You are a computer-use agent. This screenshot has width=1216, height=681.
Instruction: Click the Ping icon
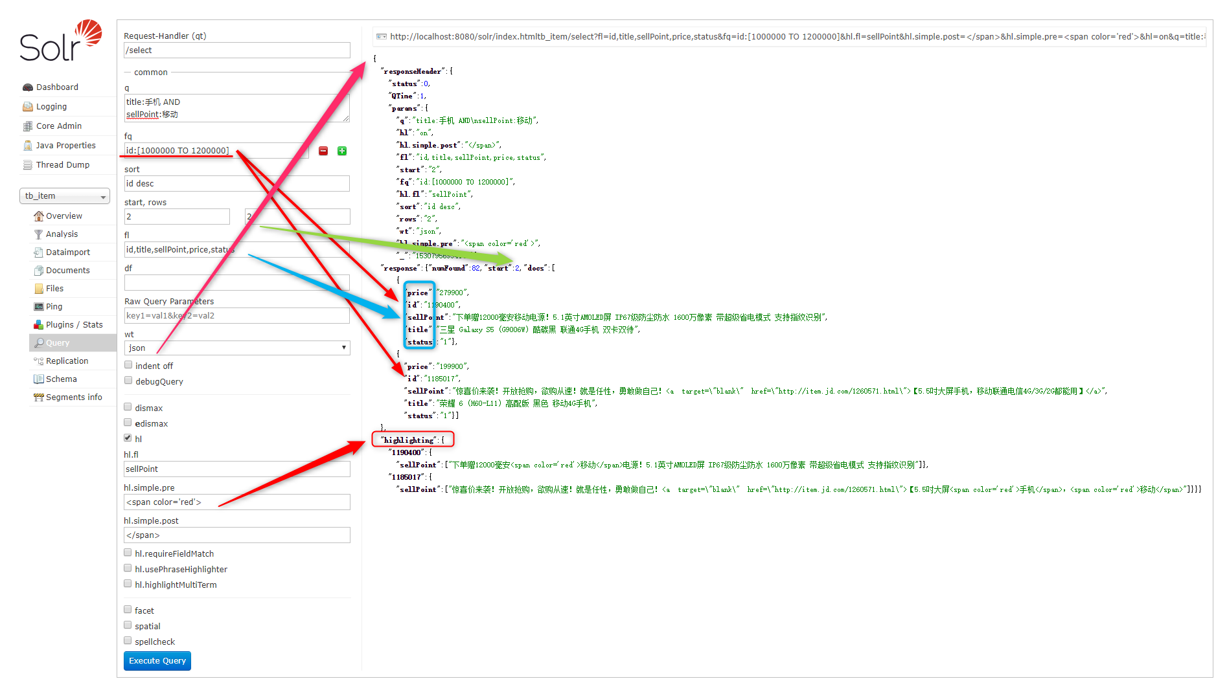coord(39,307)
